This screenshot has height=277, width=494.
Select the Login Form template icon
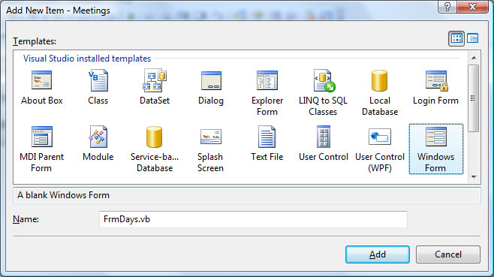[436, 80]
